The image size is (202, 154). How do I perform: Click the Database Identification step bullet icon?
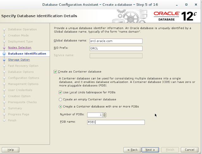pyautogui.click(x=4, y=54)
